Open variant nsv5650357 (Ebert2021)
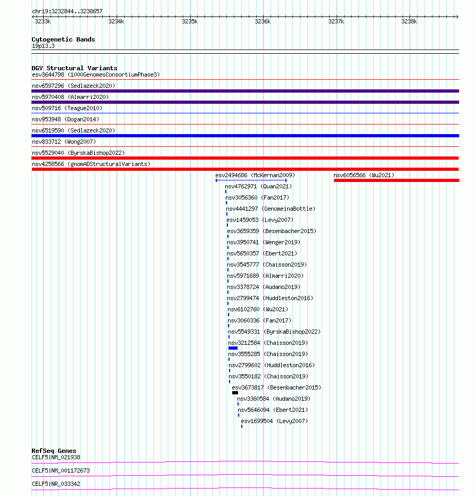This screenshot has width=474, height=496. [262, 254]
